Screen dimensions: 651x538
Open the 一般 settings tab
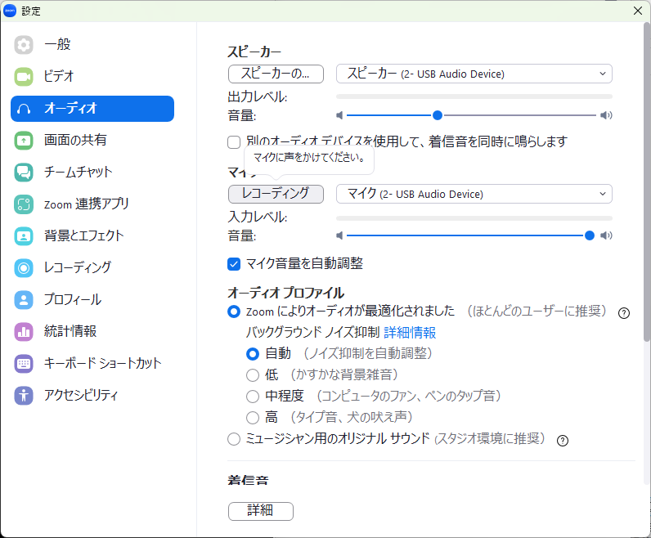point(92,45)
